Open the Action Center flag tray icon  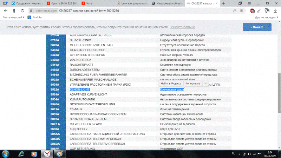coord(259,154)
